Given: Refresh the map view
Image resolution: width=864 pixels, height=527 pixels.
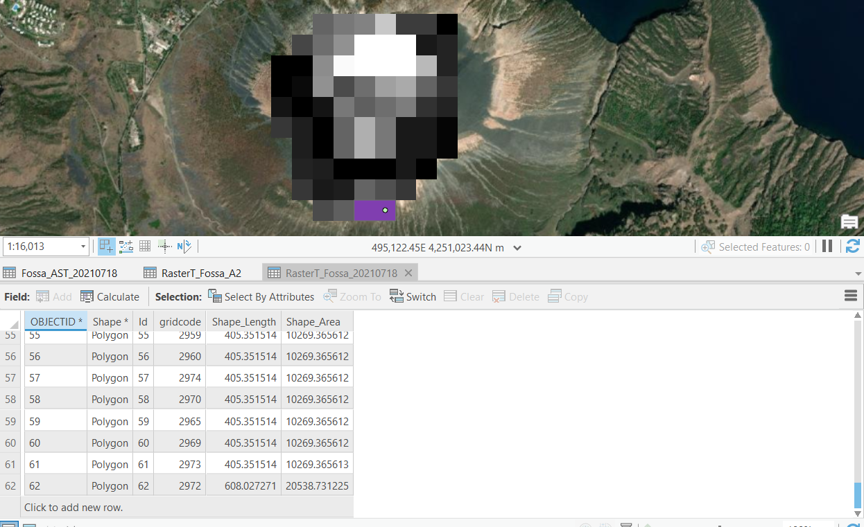Looking at the screenshot, I should pos(853,246).
